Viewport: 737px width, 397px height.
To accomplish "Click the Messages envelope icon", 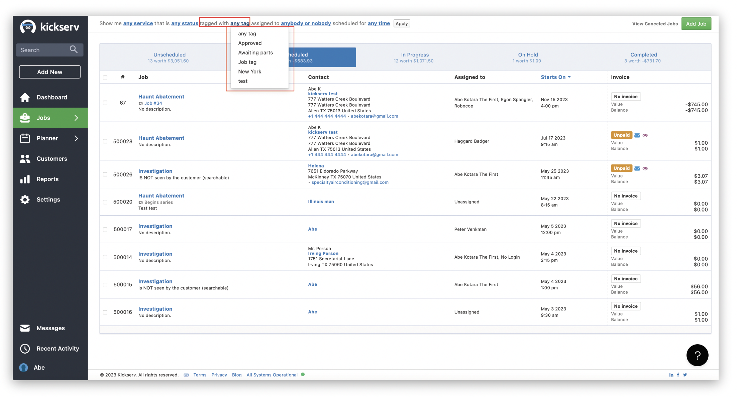I will coord(25,328).
